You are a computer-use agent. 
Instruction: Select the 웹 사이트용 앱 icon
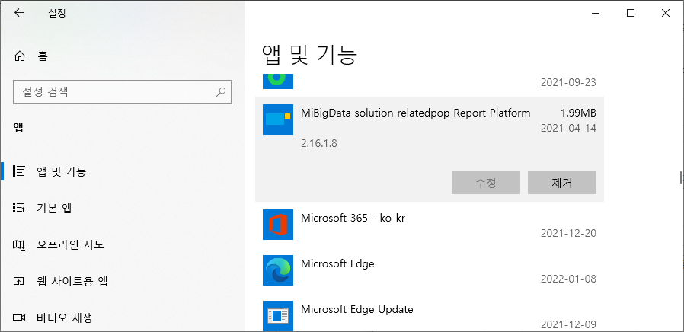tap(19, 281)
